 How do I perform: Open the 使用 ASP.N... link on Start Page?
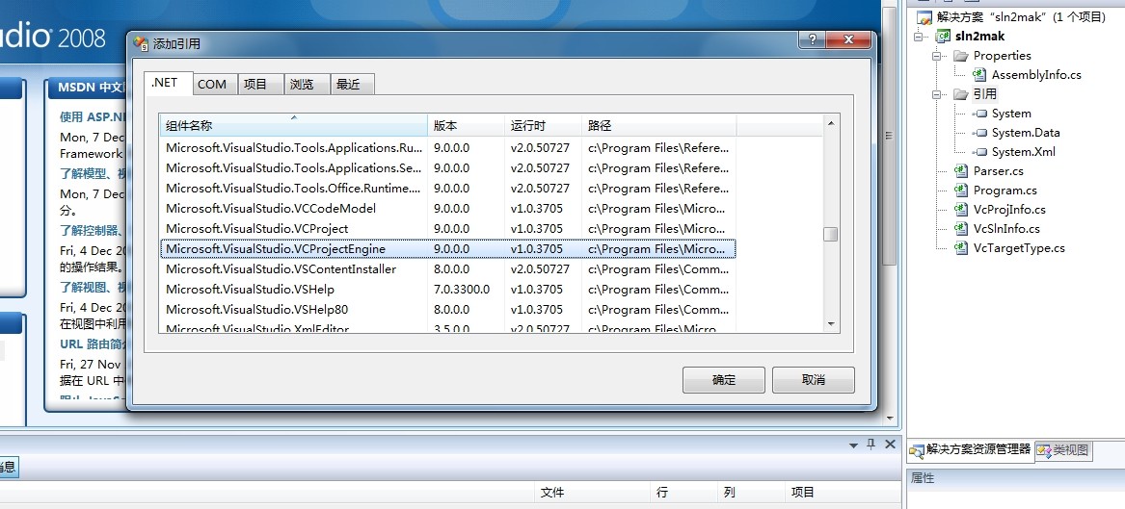point(93,116)
